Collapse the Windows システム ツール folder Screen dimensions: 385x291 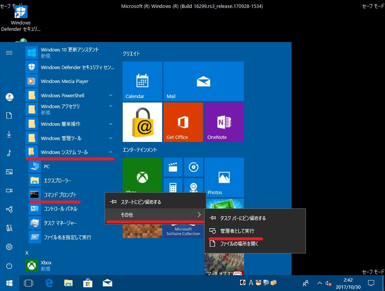pyautogui.click(x=70, y=152)
